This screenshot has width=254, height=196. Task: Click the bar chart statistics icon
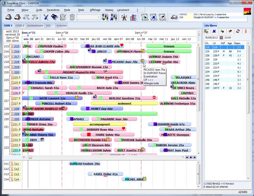tap(133, 17)
